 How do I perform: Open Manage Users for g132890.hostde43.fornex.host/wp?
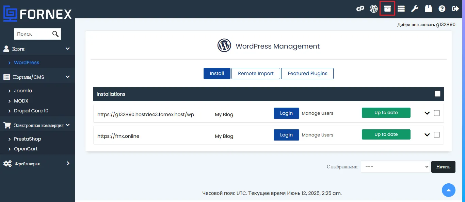(318, 113)
